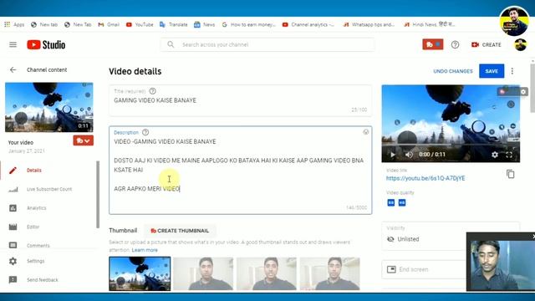Click the sidebar scrollbar
This screenshot has width=535, height=301.
[x=98, y=195]
